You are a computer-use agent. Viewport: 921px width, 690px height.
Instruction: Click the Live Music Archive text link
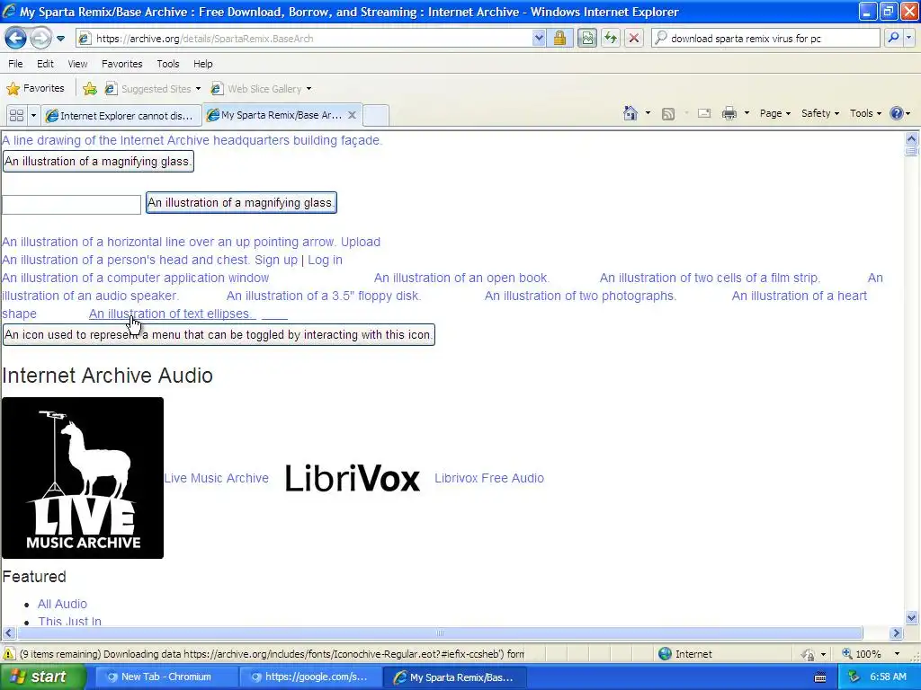pyautogui.click(x=216, y=478)
